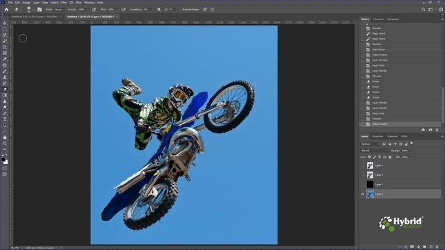
Task: Open the Image menu
Action: (x=26, y=3)
